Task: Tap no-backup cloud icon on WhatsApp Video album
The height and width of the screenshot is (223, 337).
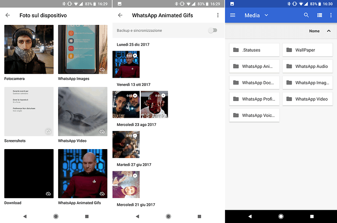Action: (102, 131)
